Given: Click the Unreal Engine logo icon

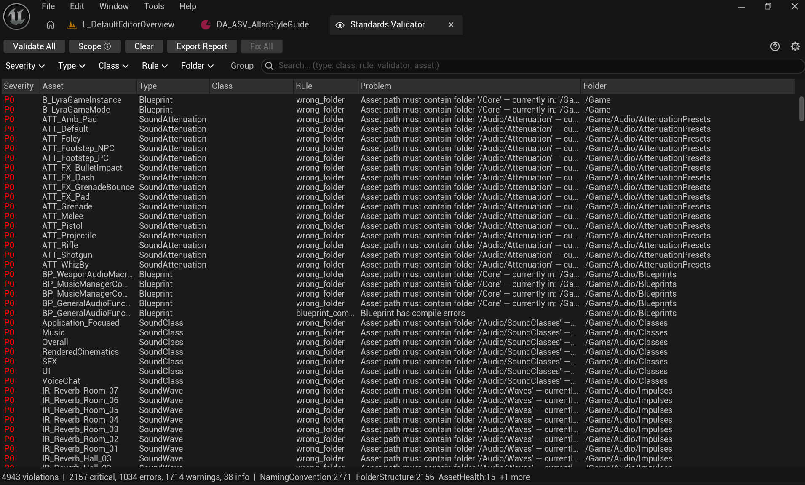Looking at the screenshot, I should tap(16, 16).
